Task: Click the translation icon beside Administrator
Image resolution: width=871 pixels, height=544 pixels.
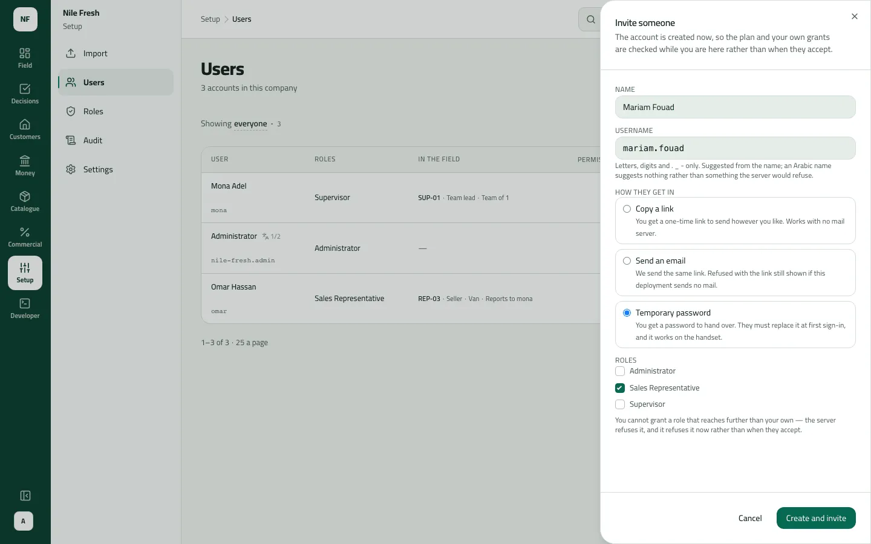Action: 266,236
